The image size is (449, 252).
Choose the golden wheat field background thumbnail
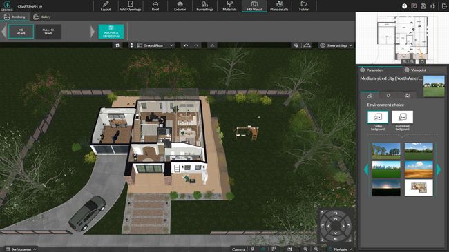click(x=419, y=169)
